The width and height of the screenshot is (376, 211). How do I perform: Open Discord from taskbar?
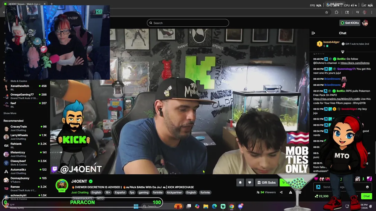pyautogui.click(x=240, y=206)
